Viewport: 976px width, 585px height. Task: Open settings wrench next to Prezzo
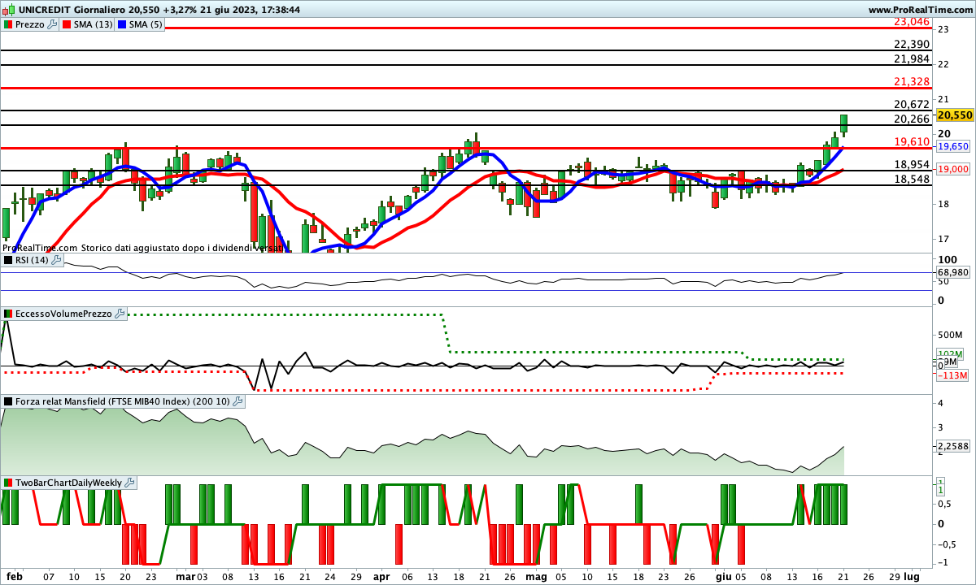[53, 24]
